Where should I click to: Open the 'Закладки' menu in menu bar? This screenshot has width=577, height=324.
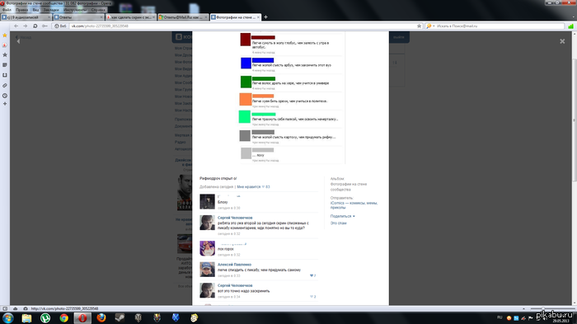(51, 10)
